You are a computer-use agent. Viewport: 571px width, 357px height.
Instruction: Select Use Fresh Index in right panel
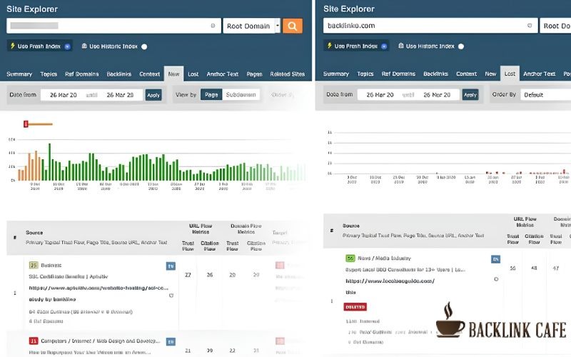(356, 46)
